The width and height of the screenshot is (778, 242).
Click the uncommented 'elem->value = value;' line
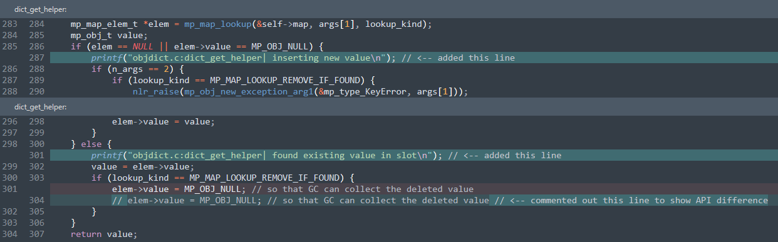coord(163,122)
